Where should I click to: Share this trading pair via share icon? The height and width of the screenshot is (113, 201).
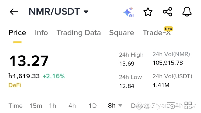tap(167, 12)
